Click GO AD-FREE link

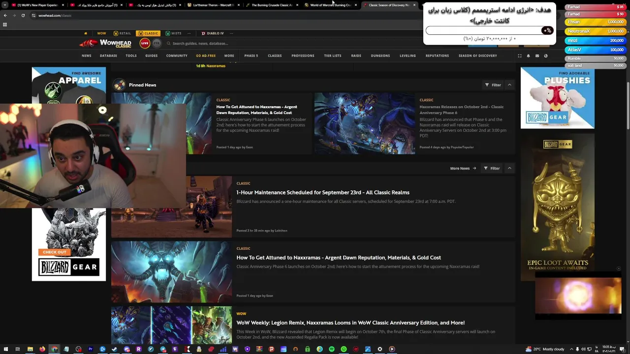click(x=206, y=56)
